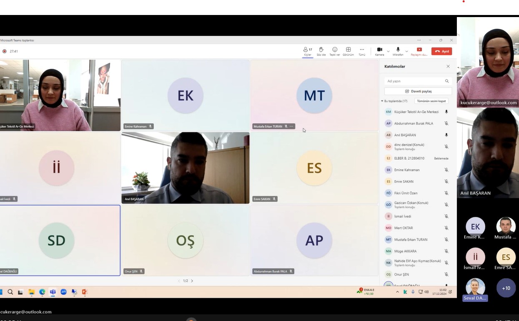The height and width of the screenshot is (321, 519).
Task: Toggle the Mikrofon mute state
Action: 398,51
